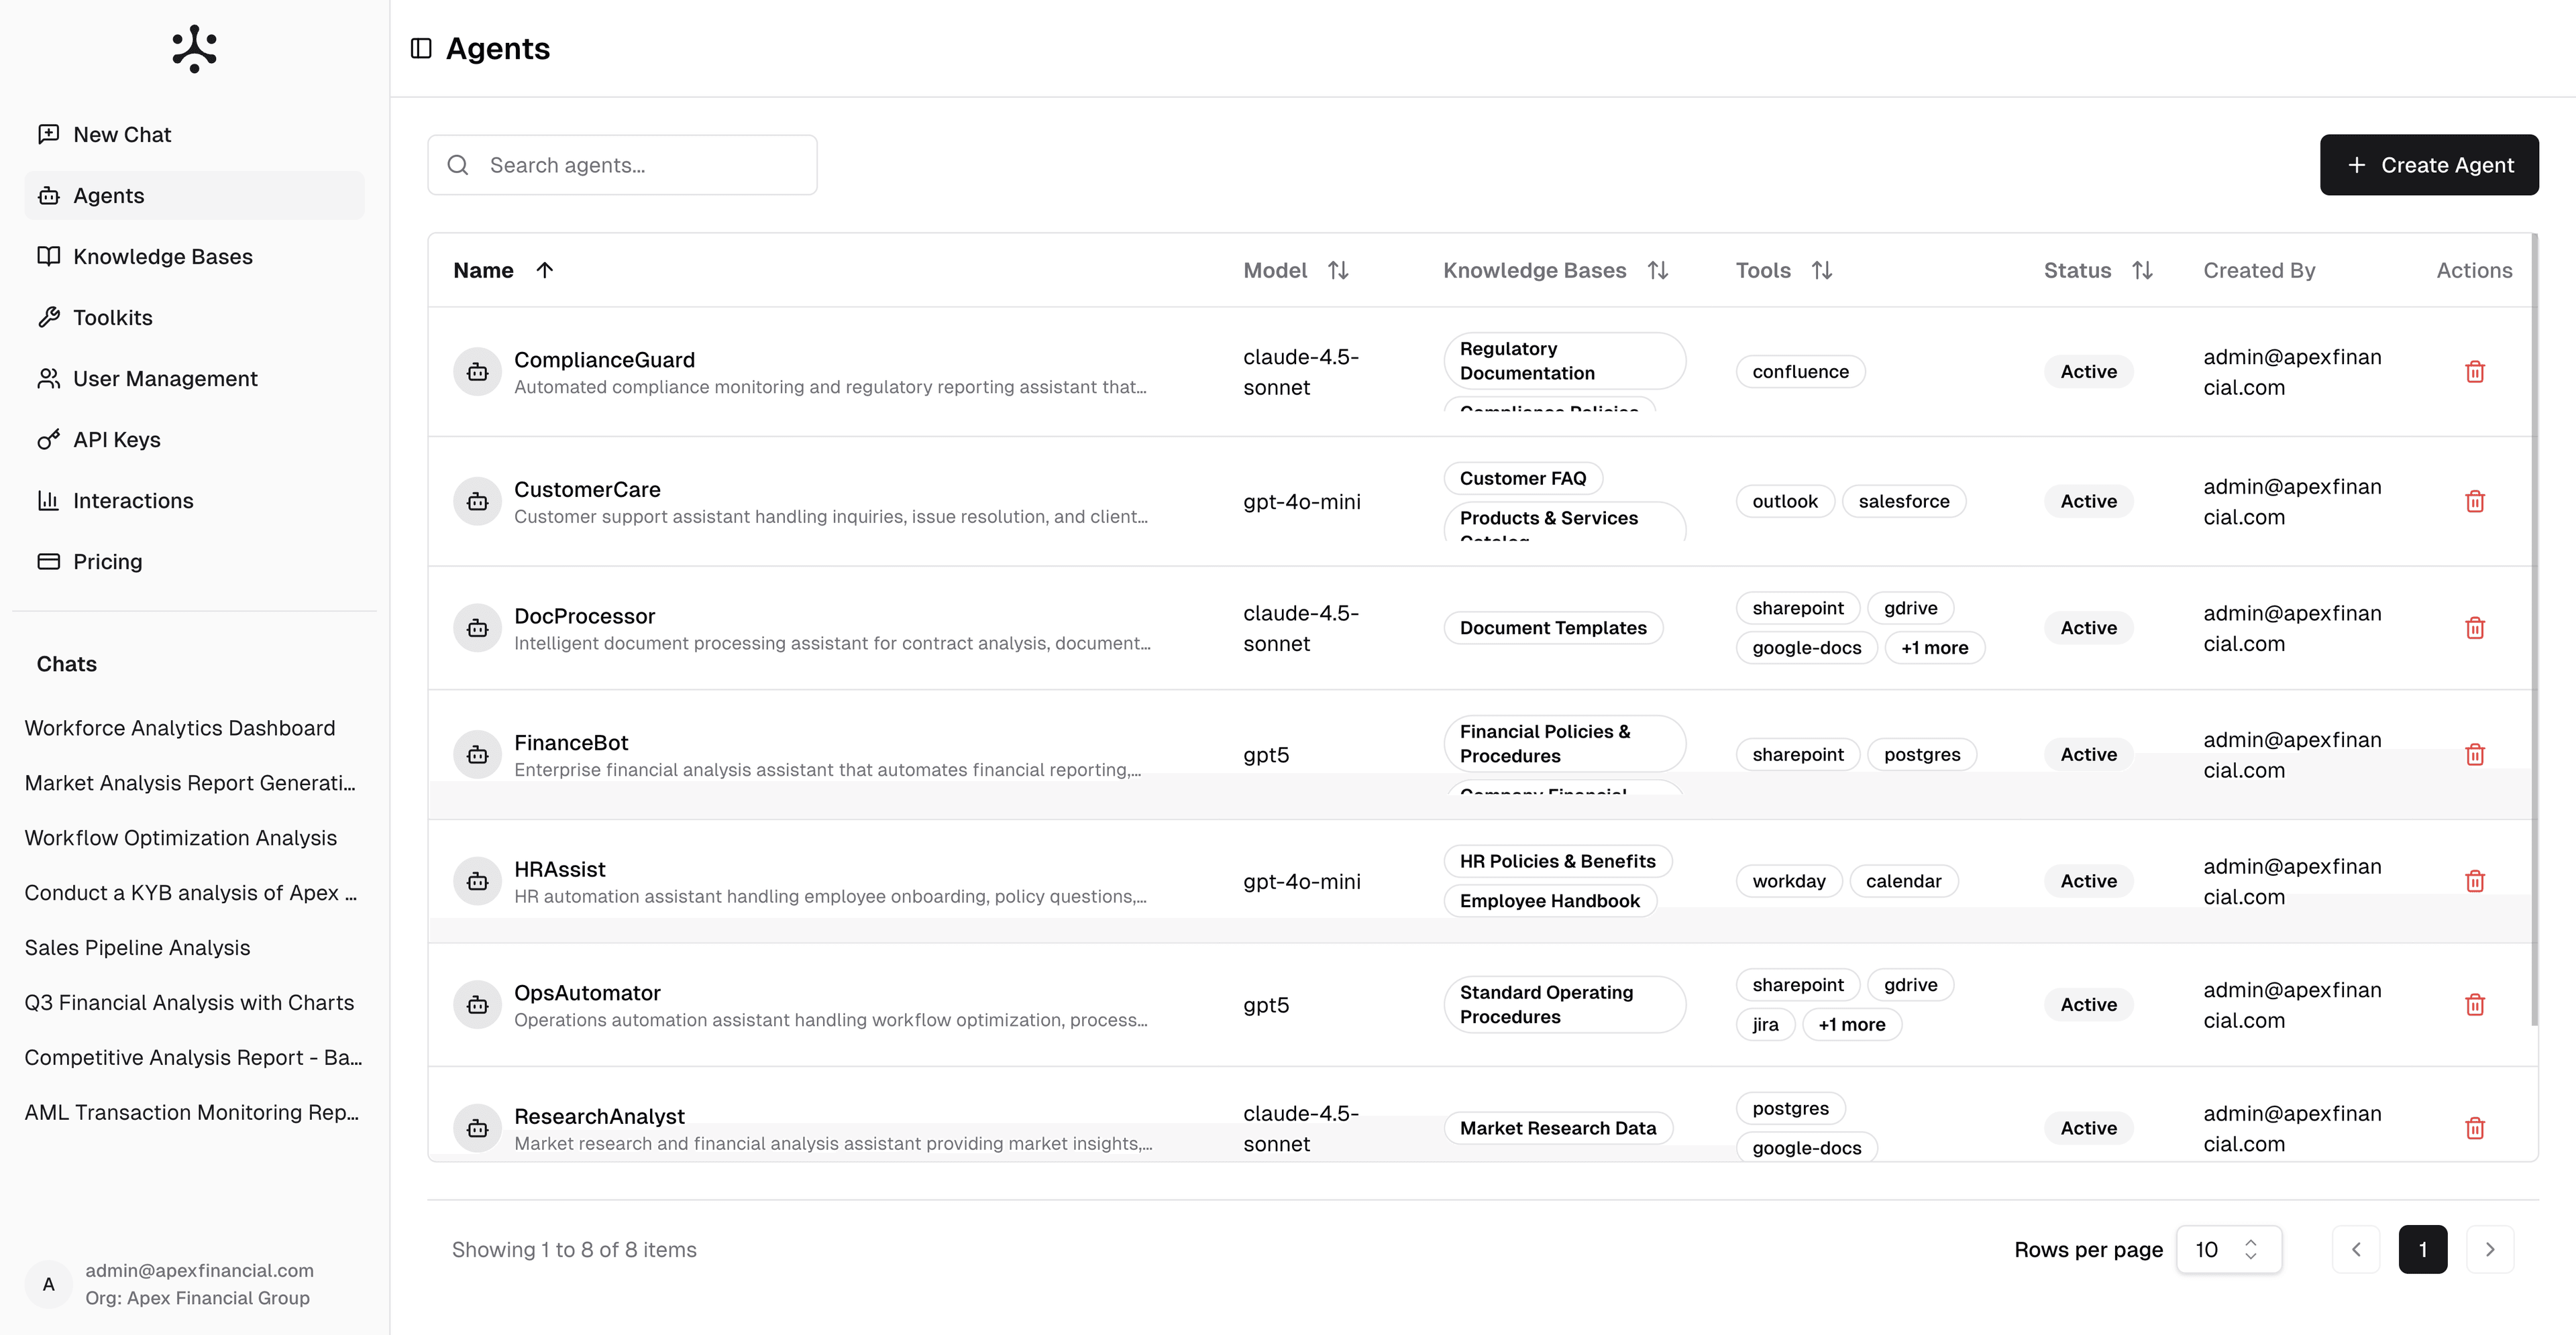The width and height of the screenshot is (2576, 1335).
Task: Click the user avatar circle labeled A
Action: click(x=48, y=1284)
